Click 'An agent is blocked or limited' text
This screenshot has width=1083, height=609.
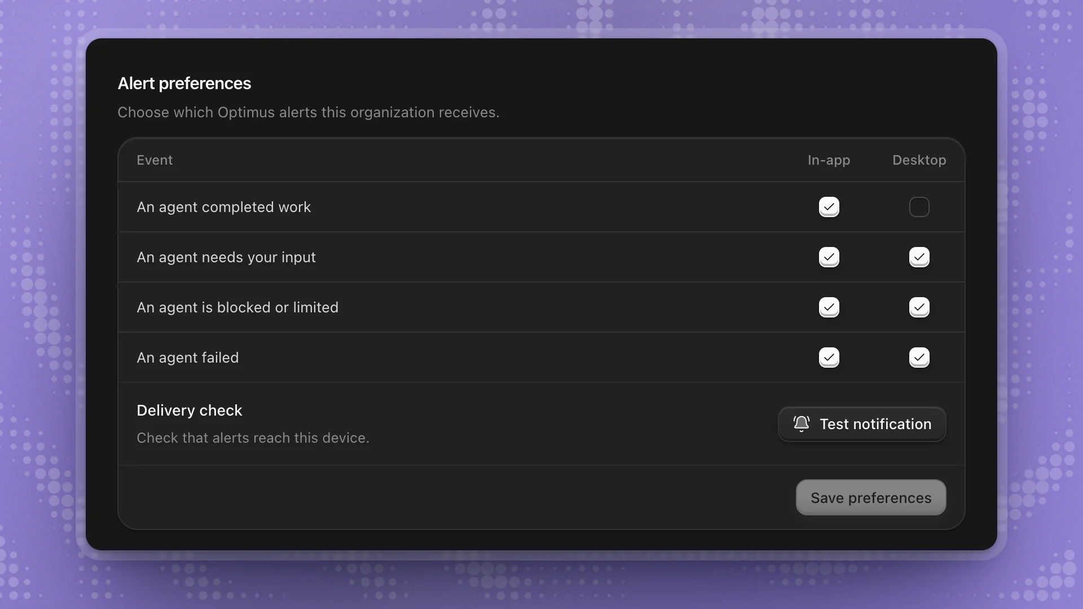pyautogui.click(x=237, y=307)
